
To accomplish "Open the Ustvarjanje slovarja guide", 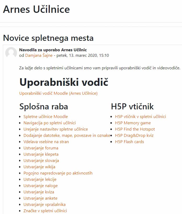I will click(41, 161).
